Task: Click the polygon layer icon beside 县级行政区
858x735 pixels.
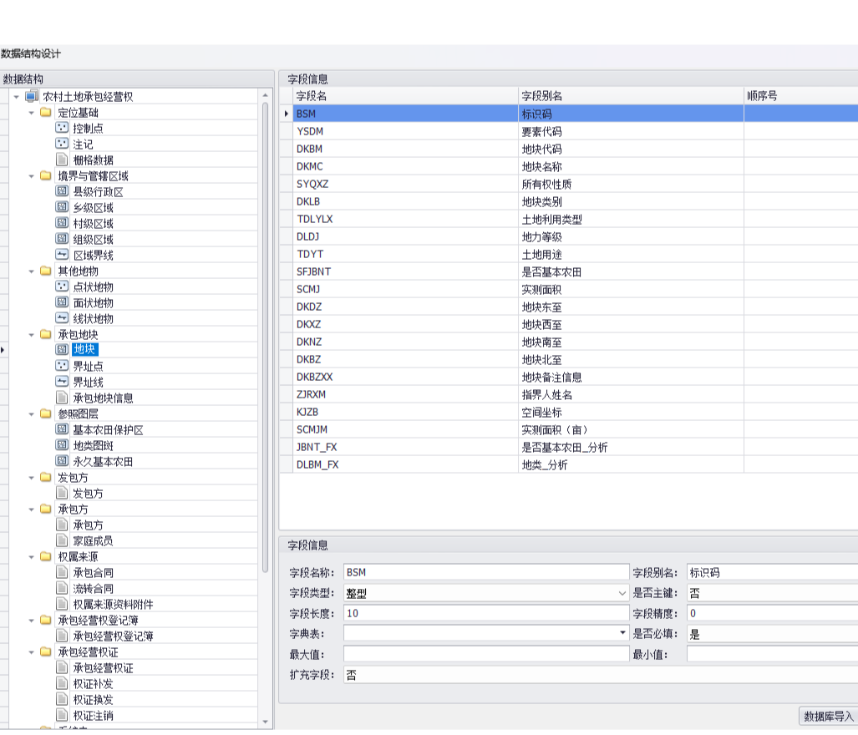Action: (62, 191)
